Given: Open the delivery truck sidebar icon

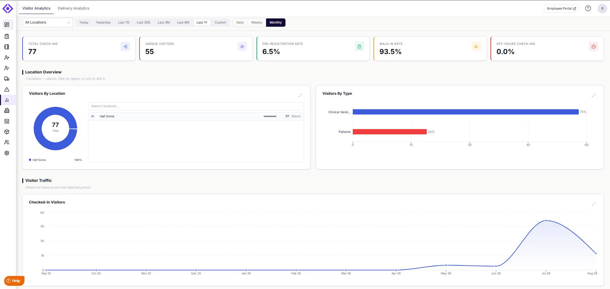Looking at the screenshot, I should click(x=7, y=79).
